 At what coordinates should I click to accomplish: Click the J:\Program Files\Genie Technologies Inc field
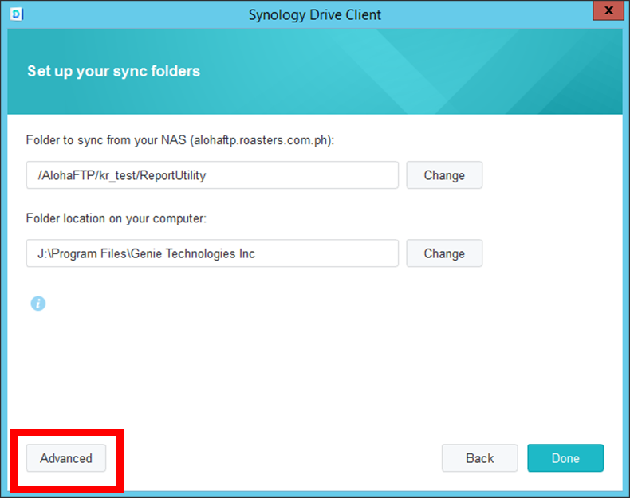(x=213, y=253)
